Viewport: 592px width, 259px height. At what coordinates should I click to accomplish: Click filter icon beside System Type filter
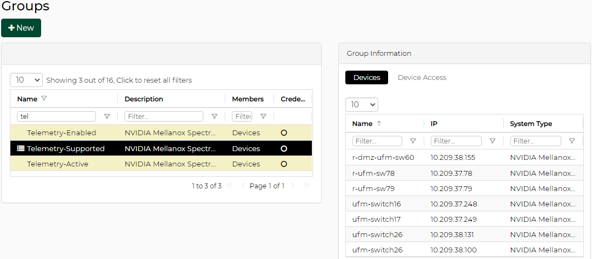click(572, 141)
